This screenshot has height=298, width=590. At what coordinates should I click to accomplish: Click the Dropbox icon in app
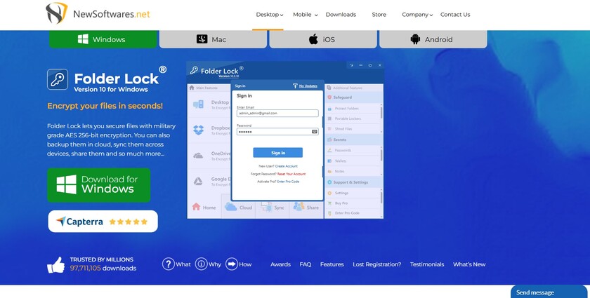(198, 130)
